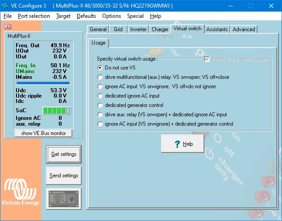282x221 pixels.
Task: Open the Defaults menu
Action: click(86, 16)
